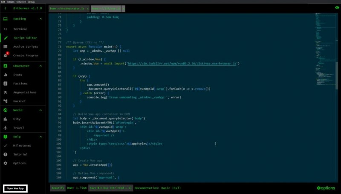Click line number 78 in gutter
Image resolution: width=341 pixels, height=194 pixels.
coord(60,46)
